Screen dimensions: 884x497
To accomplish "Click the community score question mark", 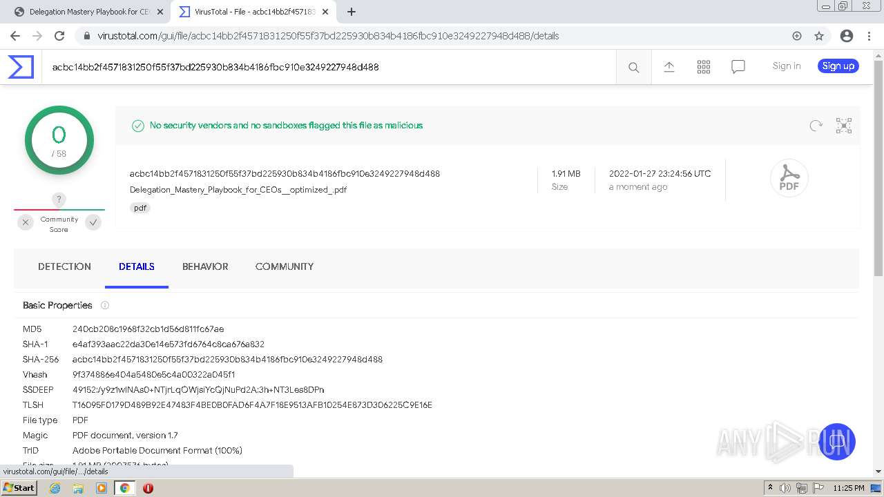I will click(59, 199).
